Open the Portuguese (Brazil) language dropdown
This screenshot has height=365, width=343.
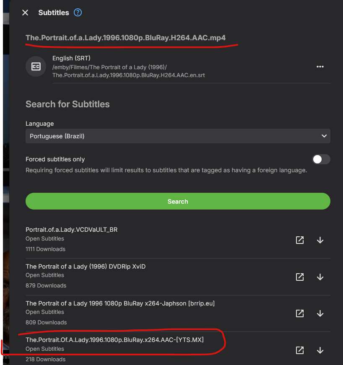[x=178, y=136]
